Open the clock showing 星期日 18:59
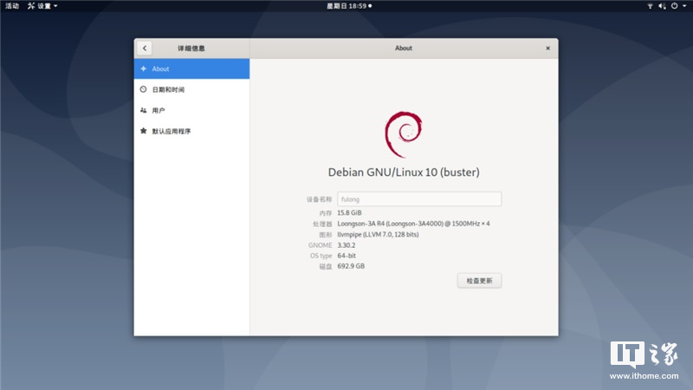Viewport: 693px width, 390px height. pyautogui.click(x=349, y=6)
